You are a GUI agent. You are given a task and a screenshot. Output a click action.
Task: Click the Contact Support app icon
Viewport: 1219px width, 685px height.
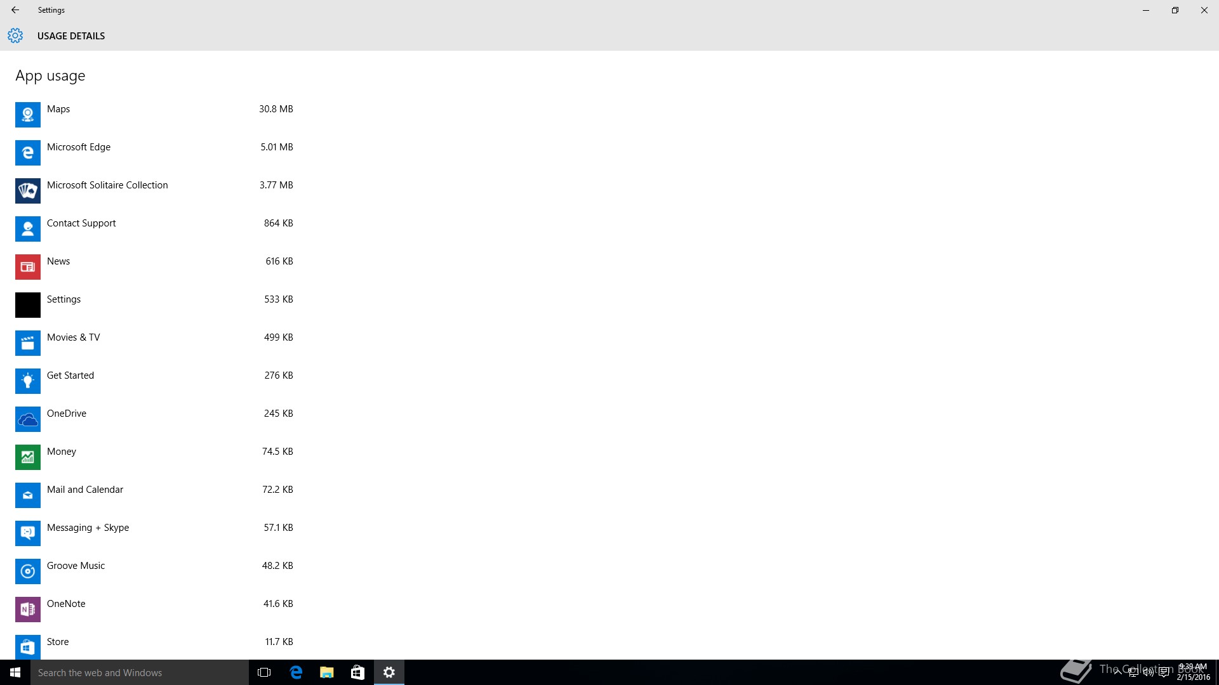28,229
